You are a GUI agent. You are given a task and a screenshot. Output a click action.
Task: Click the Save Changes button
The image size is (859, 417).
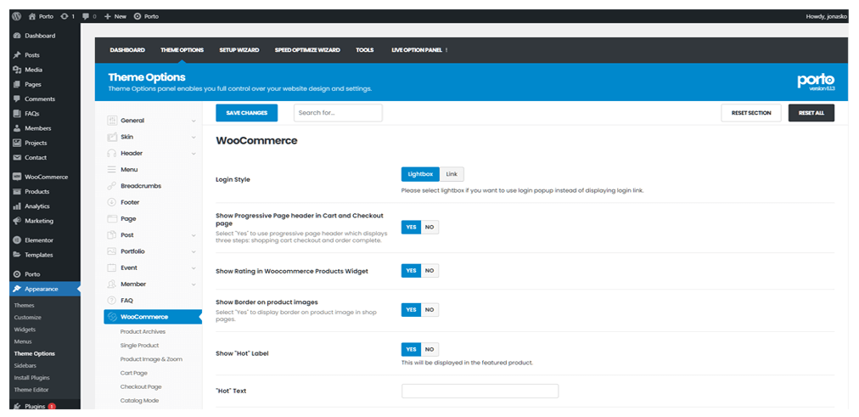(x=246, y=113)
